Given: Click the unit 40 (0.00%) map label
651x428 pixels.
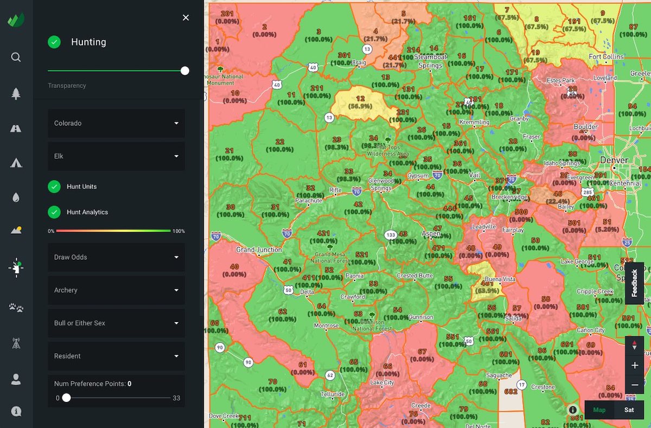Looking at the screenshot, I should pyautogui.click(x=234, y=270).
